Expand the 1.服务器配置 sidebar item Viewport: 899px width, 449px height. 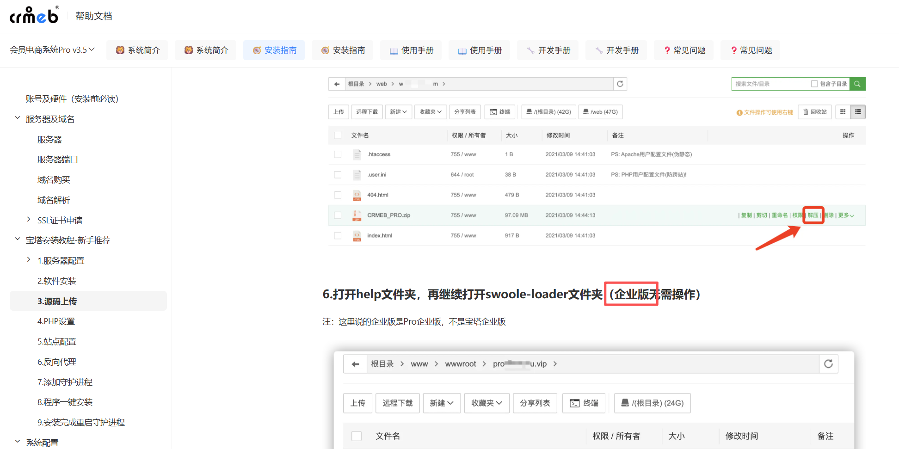pyautogui.click(x=29, y=260)
